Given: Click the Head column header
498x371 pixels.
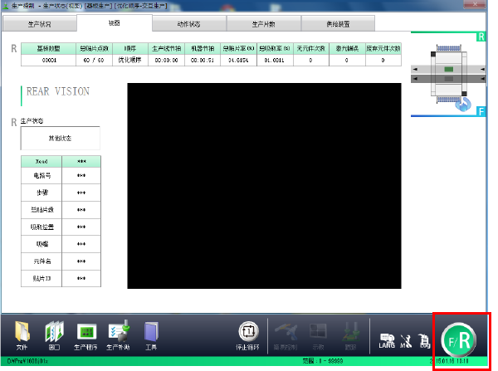Looking at the screenshot, I should (x=41, y=161).
